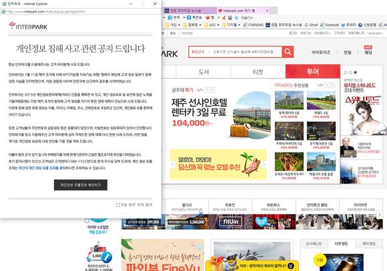This screenshot has width=387, height=271.
Task: Open the Language dropdown
Action: [x=375, y=33]
